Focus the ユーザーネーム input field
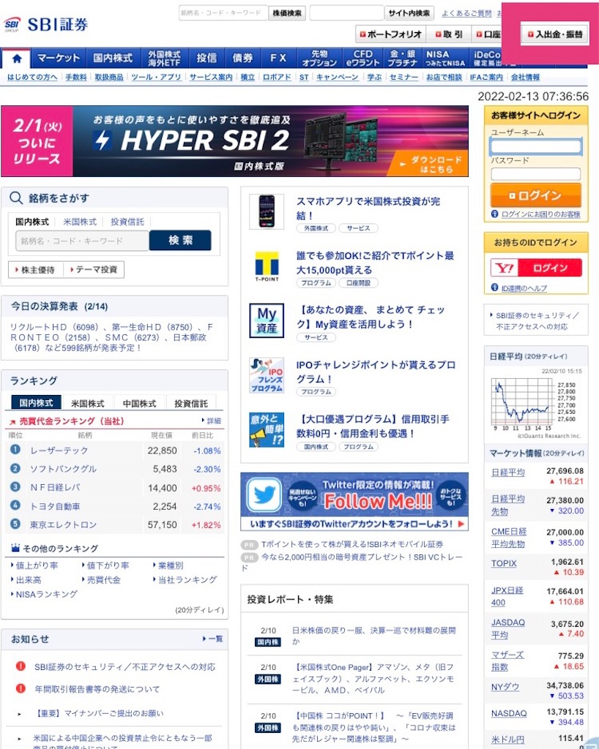 [536, 146]
